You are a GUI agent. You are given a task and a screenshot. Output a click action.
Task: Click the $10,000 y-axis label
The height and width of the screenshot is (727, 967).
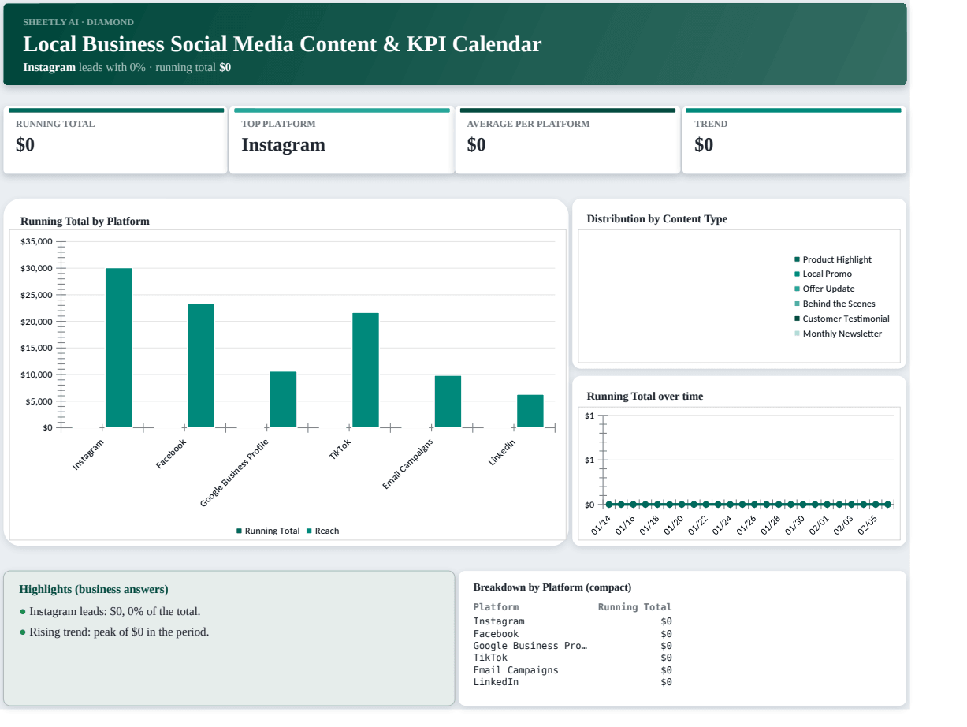click(x=36, y=375)
